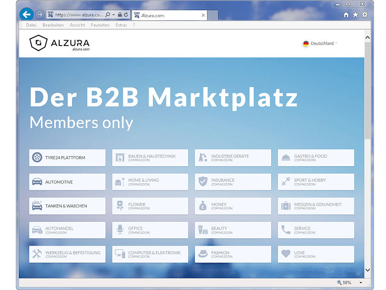This screenshot has width=386, height=290.
Task: Select the MONEY coming soon tile
Action: click(x=233, y=206)
